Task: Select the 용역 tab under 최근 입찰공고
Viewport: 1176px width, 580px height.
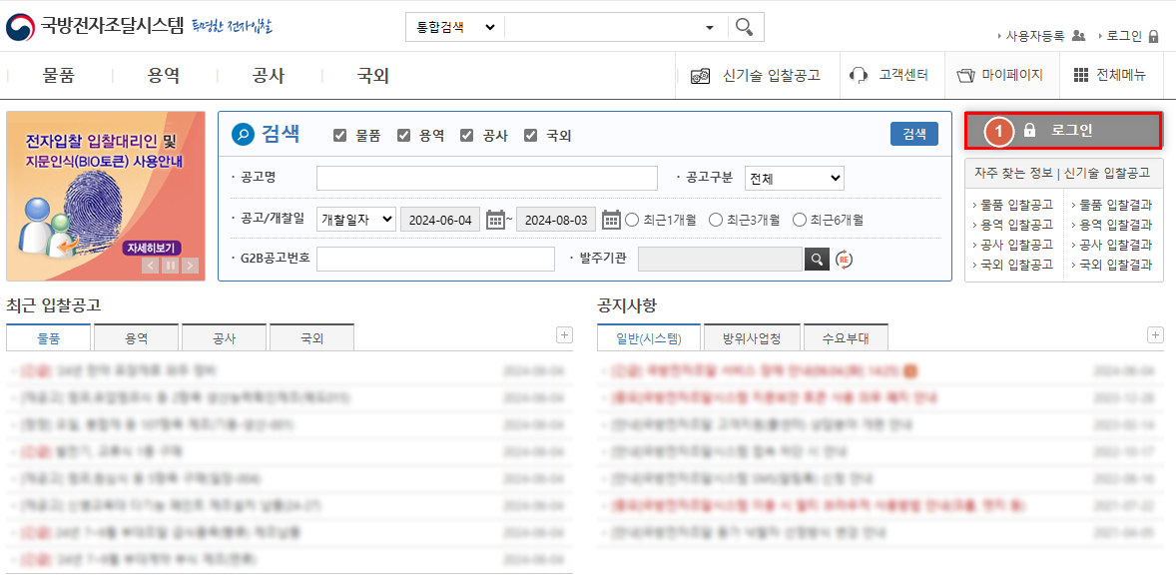Action: pos(135,336)
